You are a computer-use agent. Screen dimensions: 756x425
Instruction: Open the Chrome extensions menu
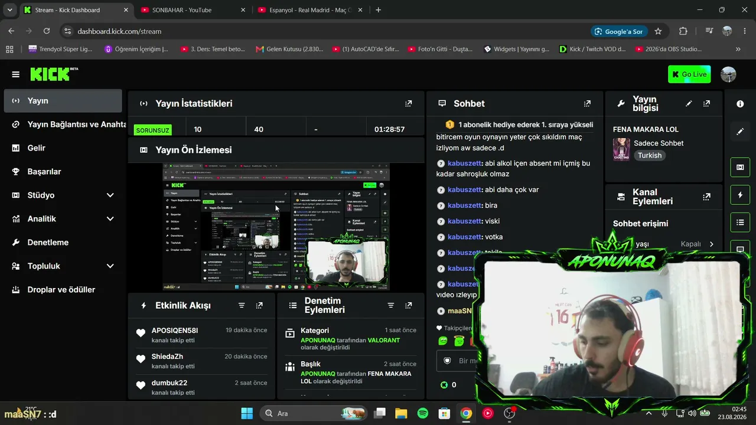point(683,31)
